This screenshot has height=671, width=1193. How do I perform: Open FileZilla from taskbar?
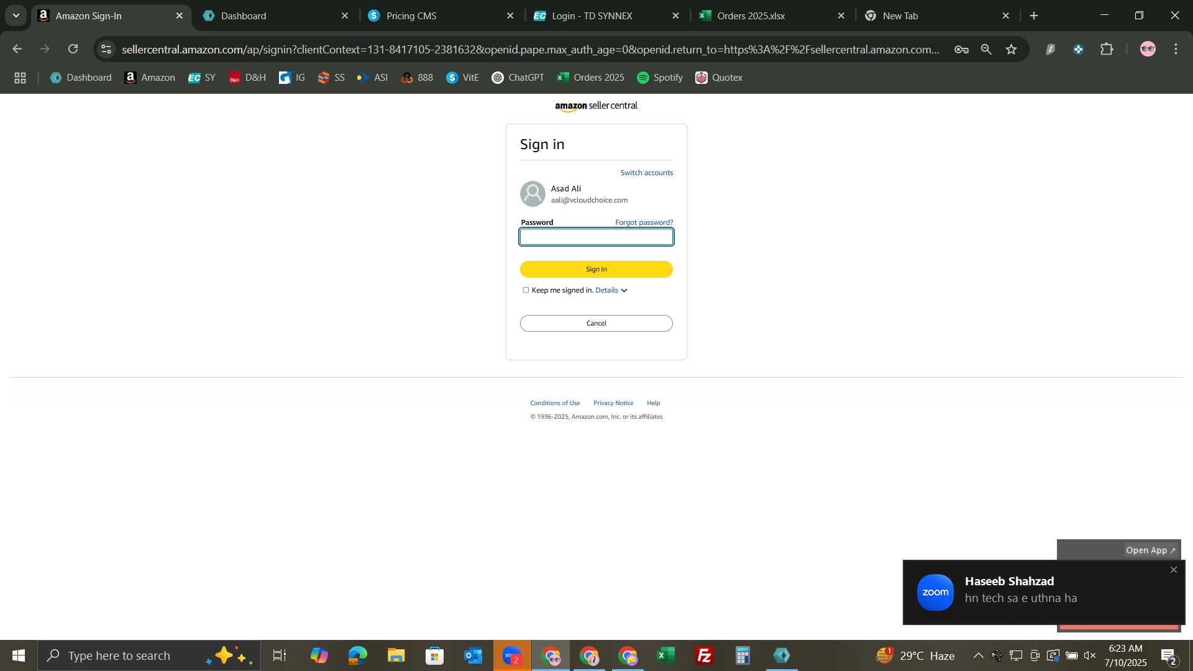point(705,655)
